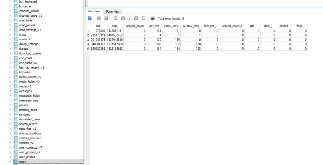Sort by the did column header
This screenshot has width=323, height=165.
(x=98, y=26)
